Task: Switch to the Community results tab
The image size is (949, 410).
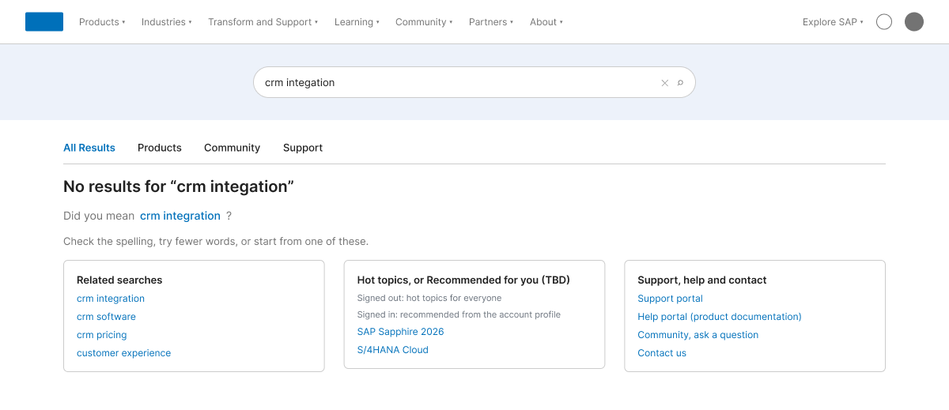Action: click(x=232, y=148)
